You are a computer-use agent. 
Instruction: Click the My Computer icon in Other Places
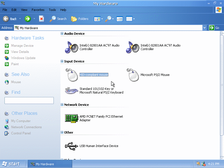[6, 121]
